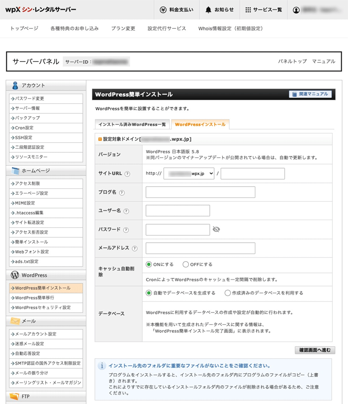This screenshot has height=404, width=348.
Task: Click the wpX シン・レンタルサーバー logo
Action: 41,10
